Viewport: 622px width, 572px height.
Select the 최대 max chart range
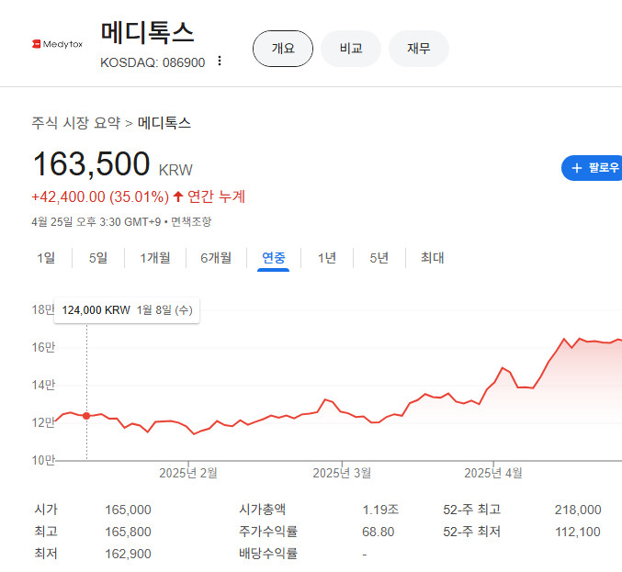pos(433,258)
